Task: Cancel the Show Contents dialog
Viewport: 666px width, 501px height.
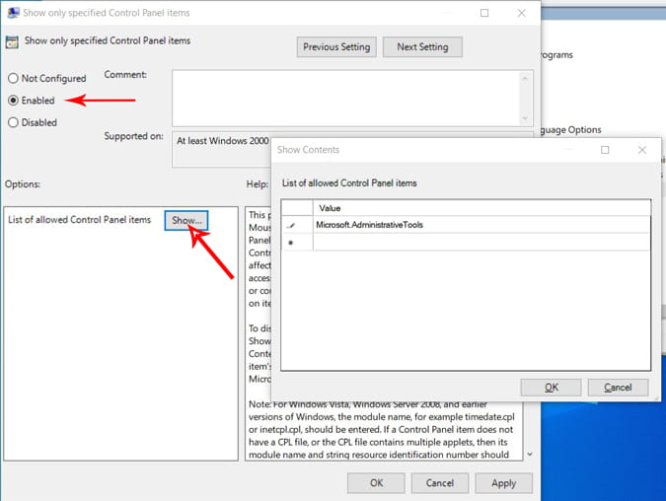Action: (618, 388)
